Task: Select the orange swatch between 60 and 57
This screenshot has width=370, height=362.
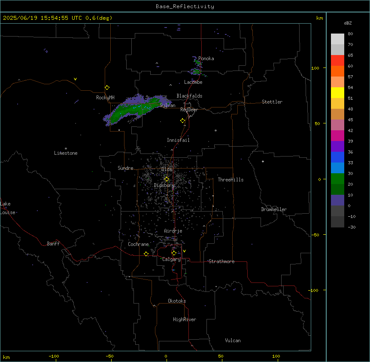Action: pyautogui.click(x=337, y=71)
